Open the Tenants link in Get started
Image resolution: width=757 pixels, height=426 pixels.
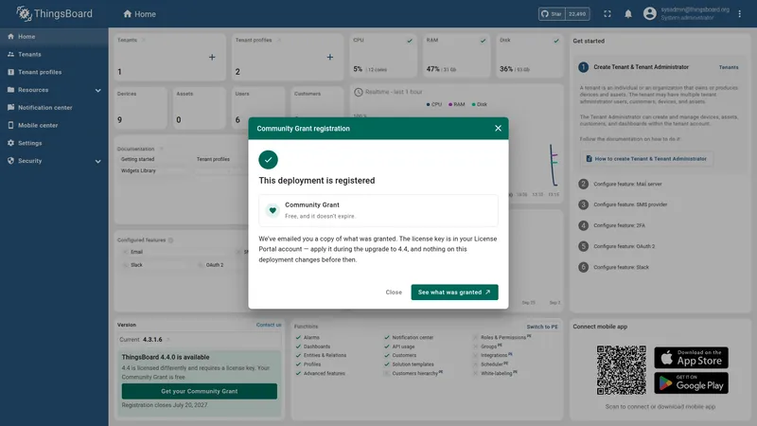729,67
